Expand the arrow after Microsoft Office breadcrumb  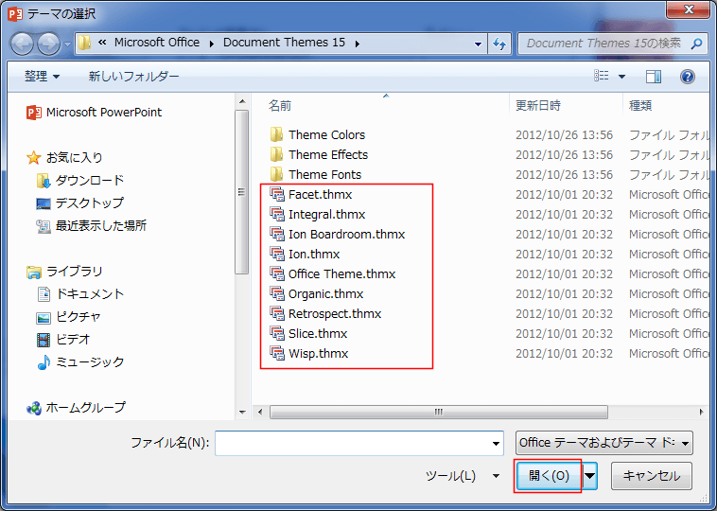[212, 44]
